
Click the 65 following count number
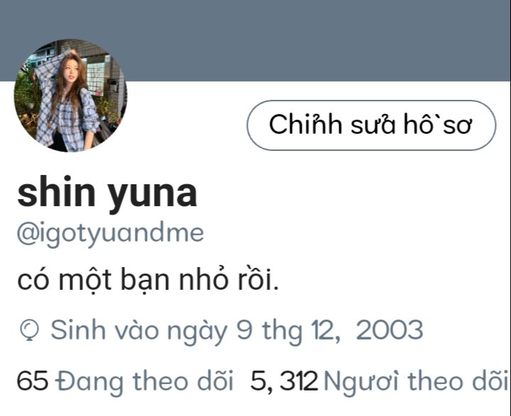click(x=33, y=381)
